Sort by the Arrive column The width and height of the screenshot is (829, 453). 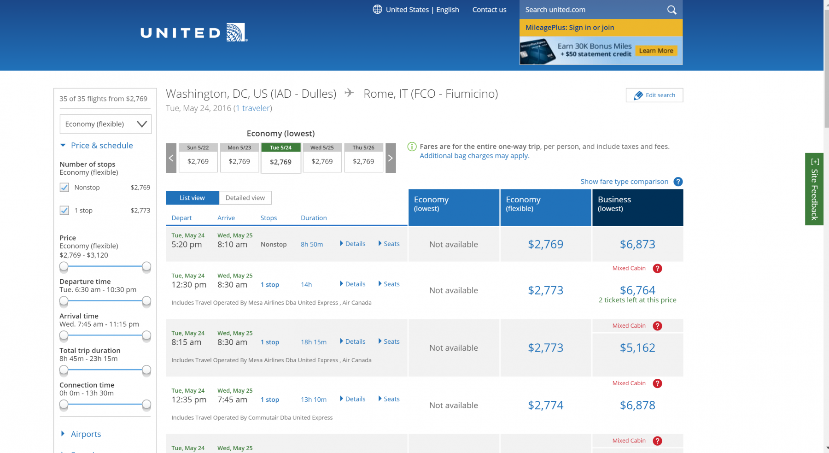pos(226,218)
